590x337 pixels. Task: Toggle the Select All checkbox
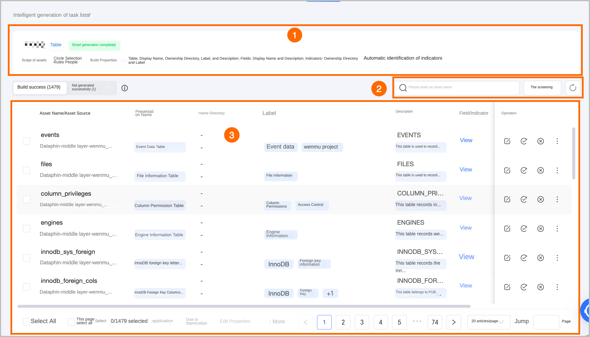pyautogui.click(x=26, y=322)
